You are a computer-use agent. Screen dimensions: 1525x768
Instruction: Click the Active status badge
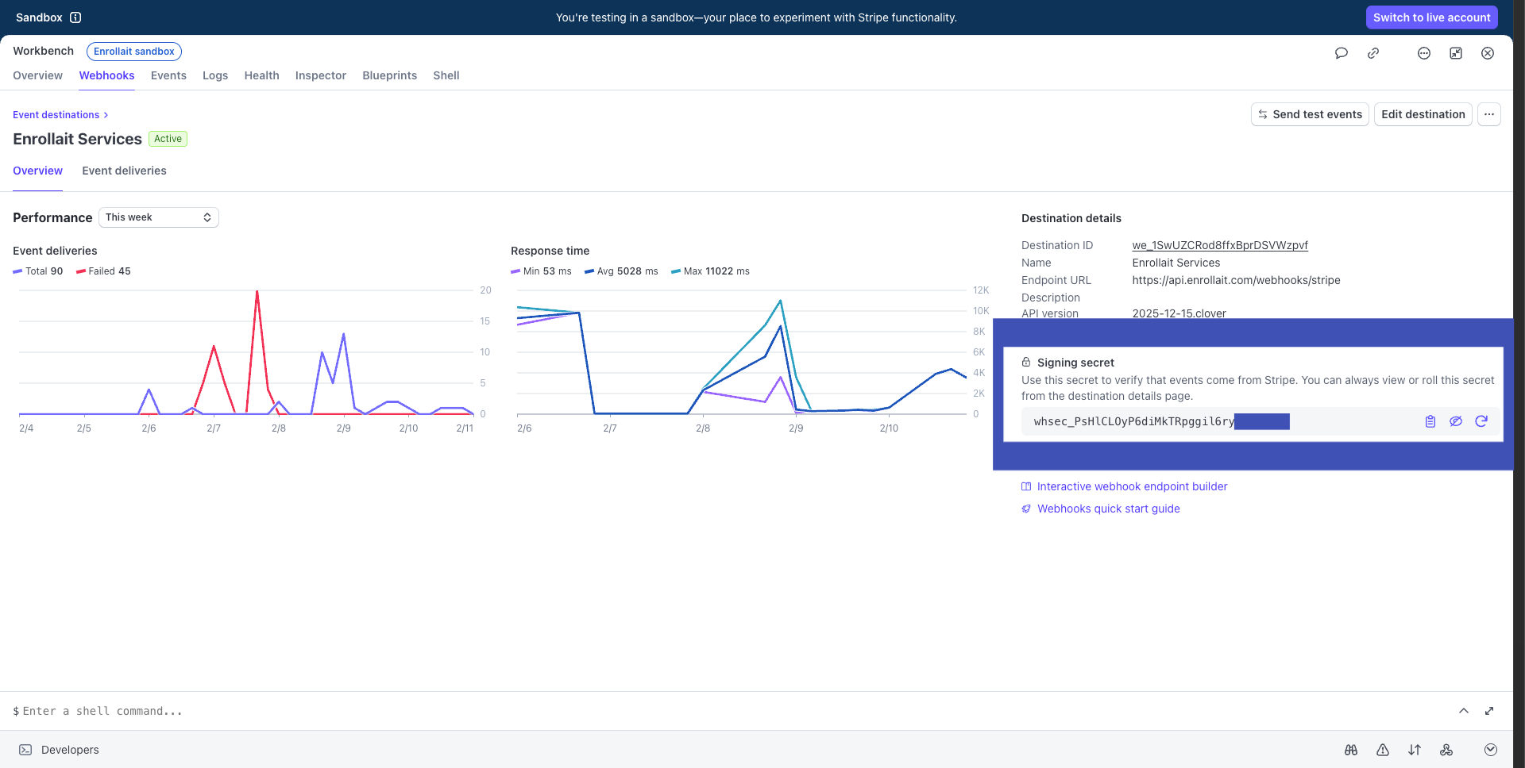pyautogui.click(x=168, y=139)
